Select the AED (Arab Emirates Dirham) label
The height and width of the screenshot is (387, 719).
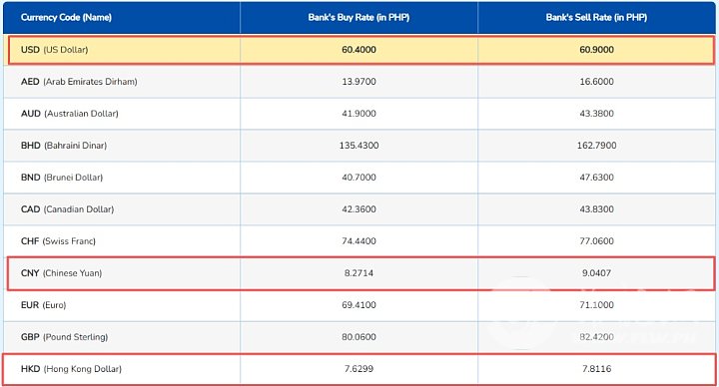[x=79, y=82]
